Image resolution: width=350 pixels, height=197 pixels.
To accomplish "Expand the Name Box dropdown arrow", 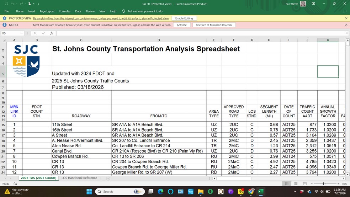I will (x=22, y=33).
